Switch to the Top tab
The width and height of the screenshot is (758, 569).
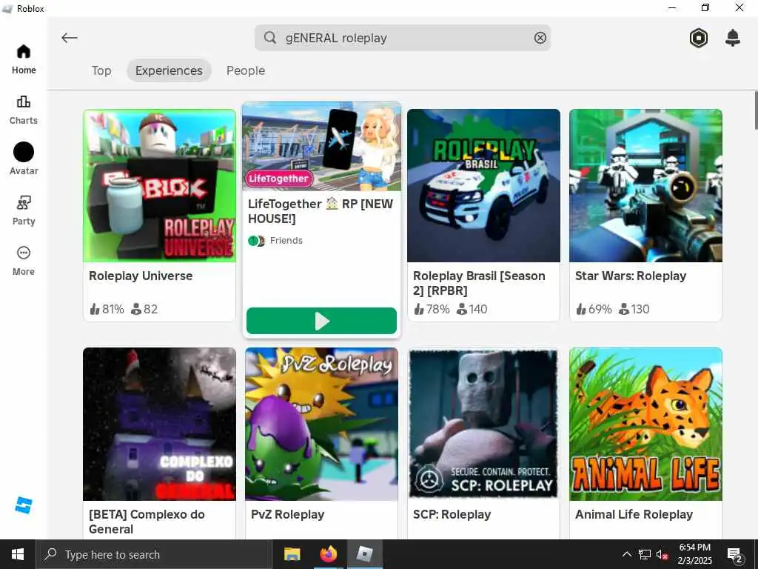[x=101, y=70]
